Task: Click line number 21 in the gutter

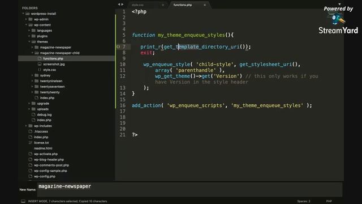Action: [123, 135]
